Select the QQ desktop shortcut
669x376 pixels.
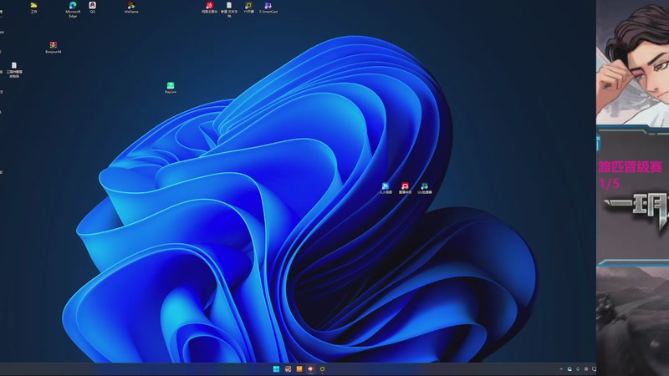92,8
